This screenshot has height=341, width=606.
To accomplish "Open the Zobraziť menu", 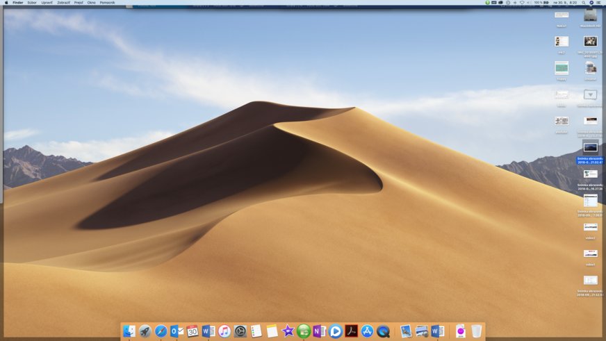I will coord(63,3).
